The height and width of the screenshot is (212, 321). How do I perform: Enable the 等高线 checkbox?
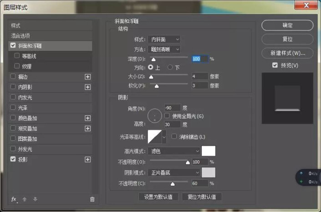[17, 56]
